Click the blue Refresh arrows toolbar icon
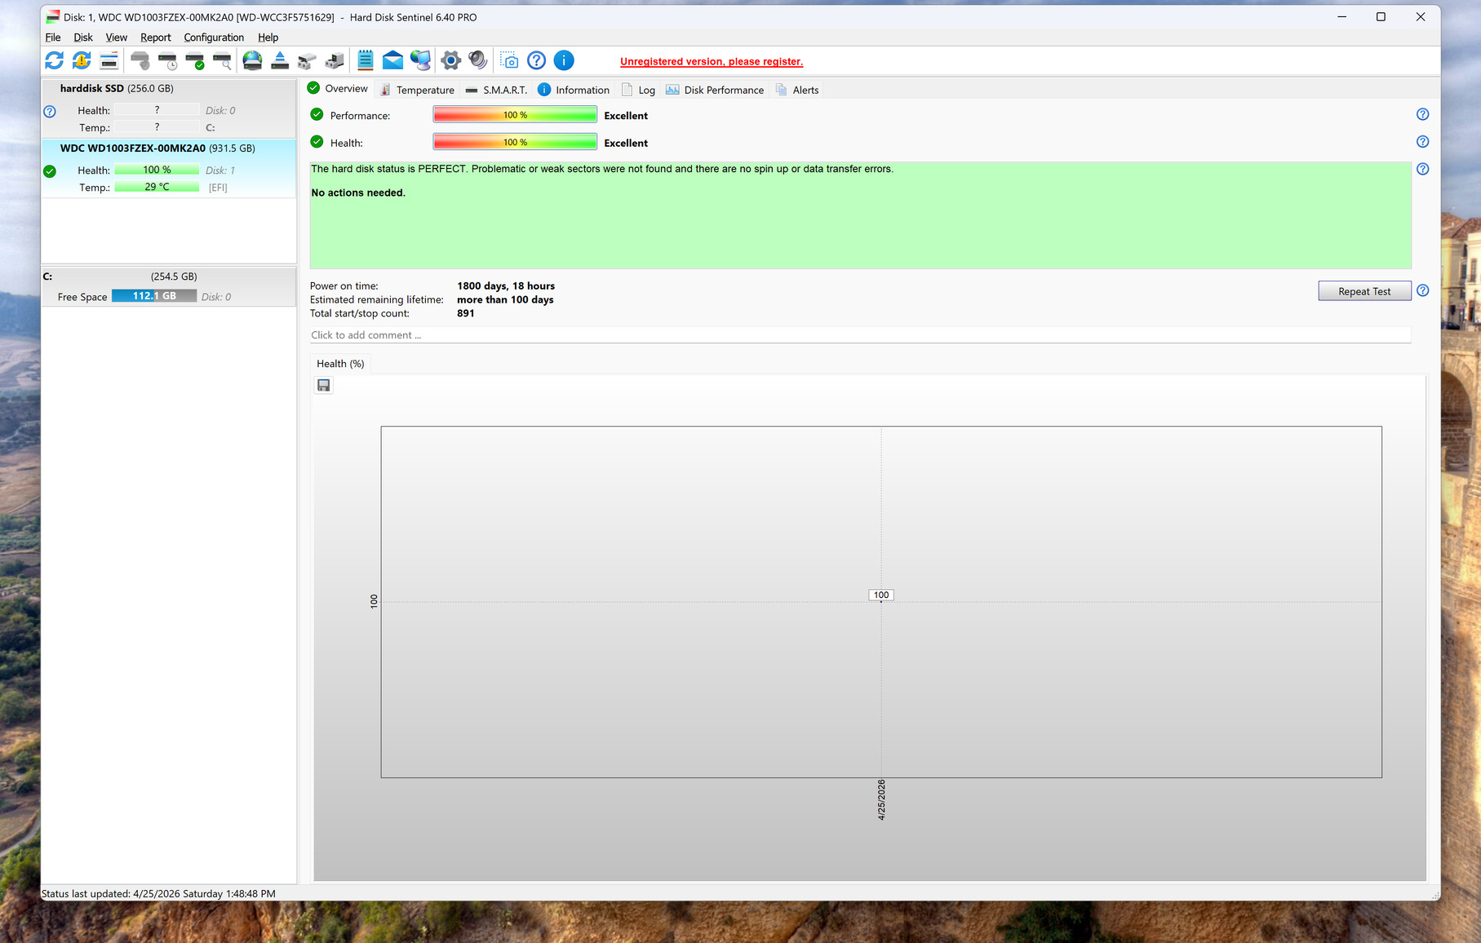Image resolution: width=1481 pixels, height=943 pixels. click(x=55, y=60)
